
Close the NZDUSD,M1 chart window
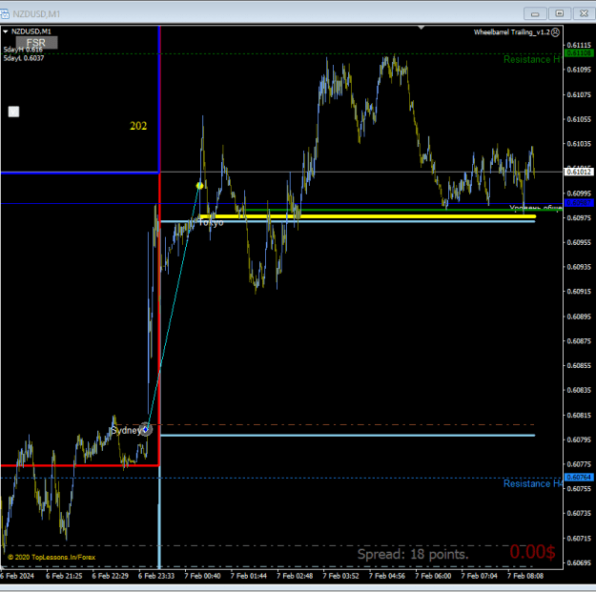pos(584,13)
